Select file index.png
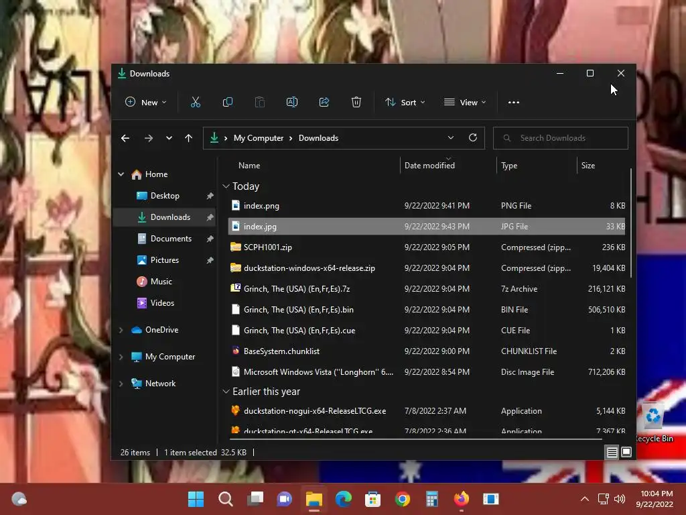The height and width of the screenshot is (515, 686). 427,205
